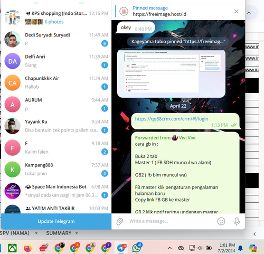
Task: Click the April 22 date separator
Action: pos(178,106)
